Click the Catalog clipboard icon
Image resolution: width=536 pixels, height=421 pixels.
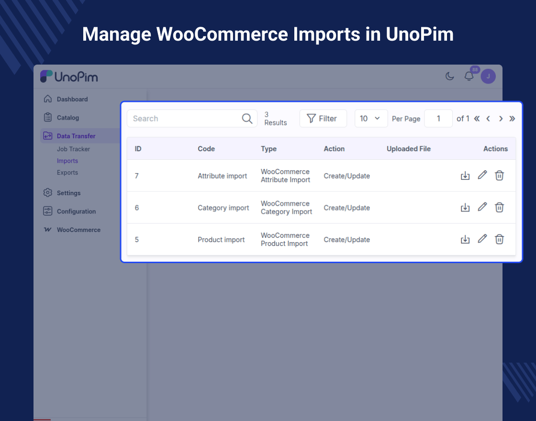[48, 117]
